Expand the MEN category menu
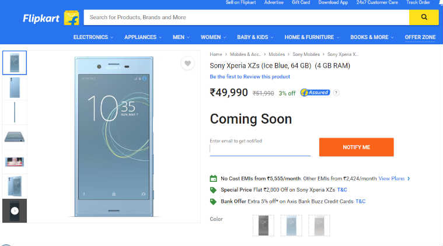The image size is (443, 246). [181, 37]
